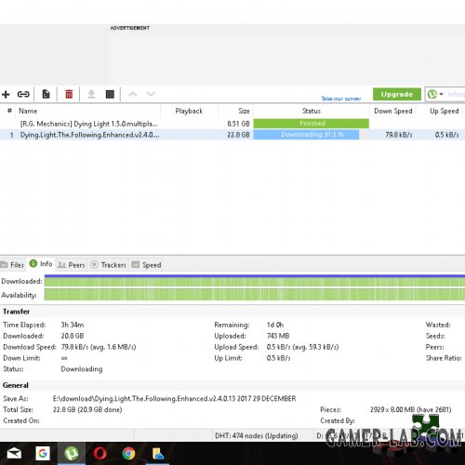The width and height of the screenshot is (465, 465).
Task: Sort by Status column header
Action: (x=312, y=111)
